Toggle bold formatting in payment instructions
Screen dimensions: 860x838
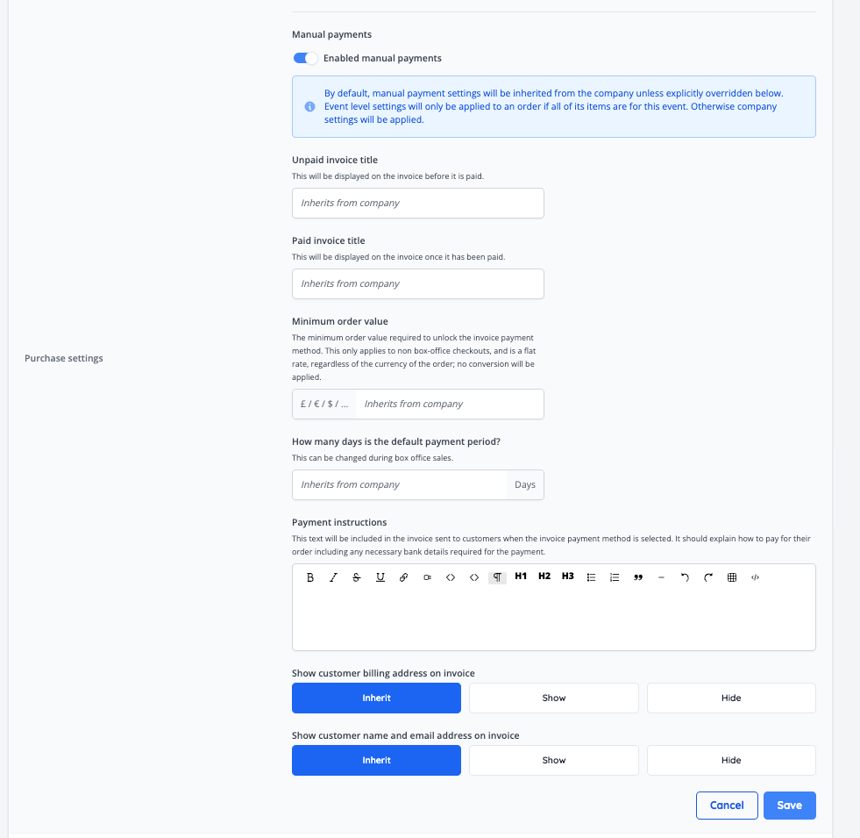pyautogui.click(x=309, y=577)
